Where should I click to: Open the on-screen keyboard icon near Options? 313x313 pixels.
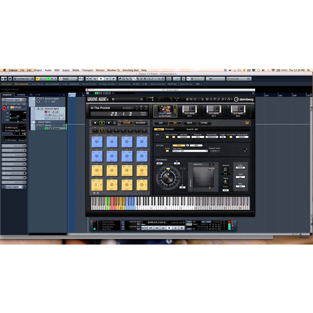tap(247, 123)
